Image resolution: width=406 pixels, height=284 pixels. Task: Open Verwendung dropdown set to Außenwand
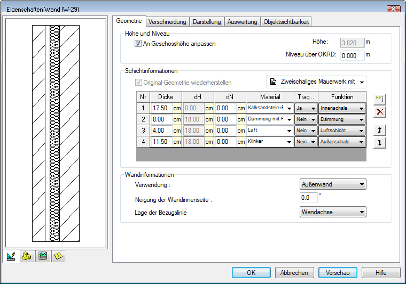pyautogui.click(x=333, y=184)
